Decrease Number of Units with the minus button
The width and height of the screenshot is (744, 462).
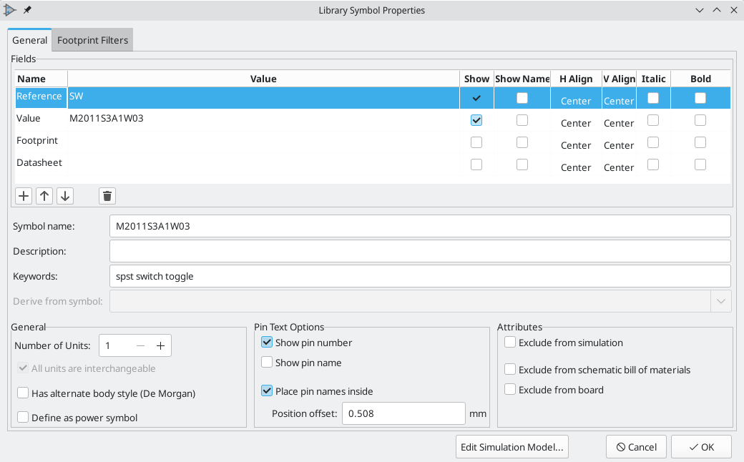click(141, 346)
